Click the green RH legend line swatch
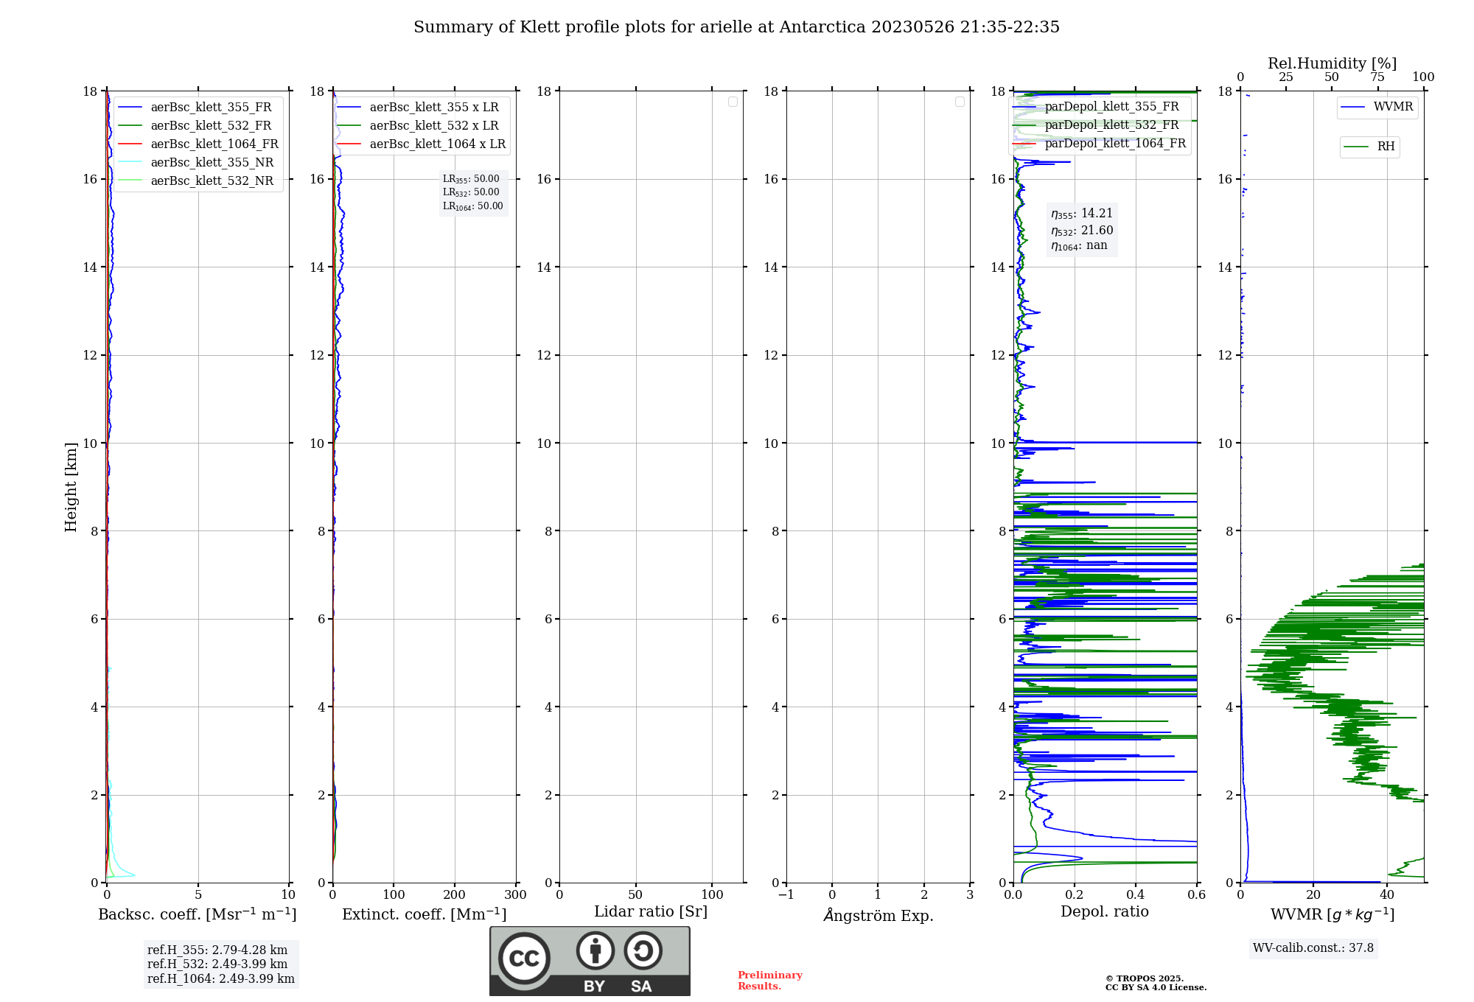 click(x=1356, y=147)
